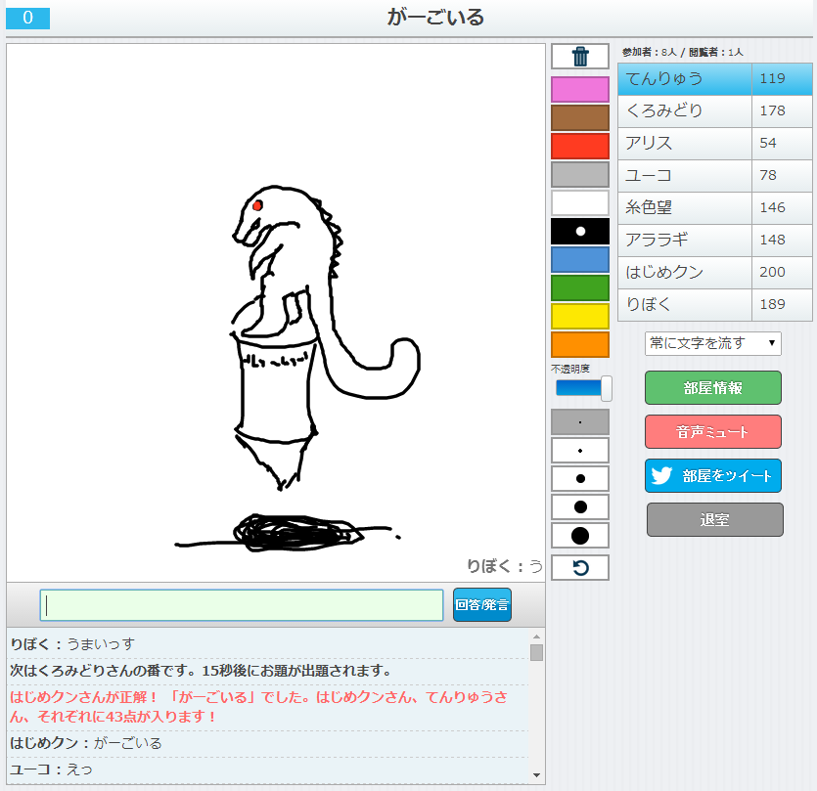The height and width of the screenshot is (791, 817).
Task: Select player くろみどり in list
Action: 685,110
